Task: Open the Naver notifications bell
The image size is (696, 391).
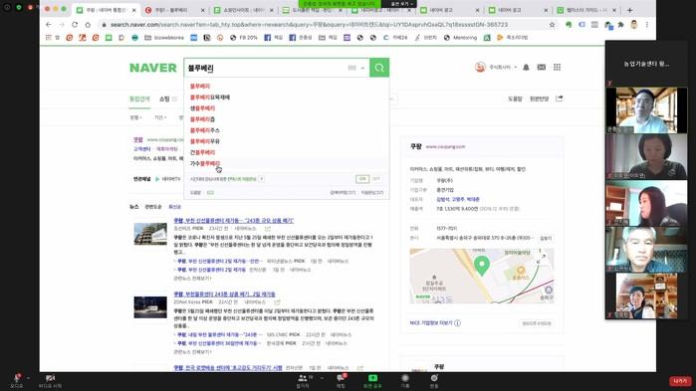Action: point(526,68)
